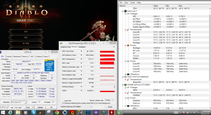Collapse the Intel Core i7 tree node
This screenshot has height=115, width=211.
point(122,11)
